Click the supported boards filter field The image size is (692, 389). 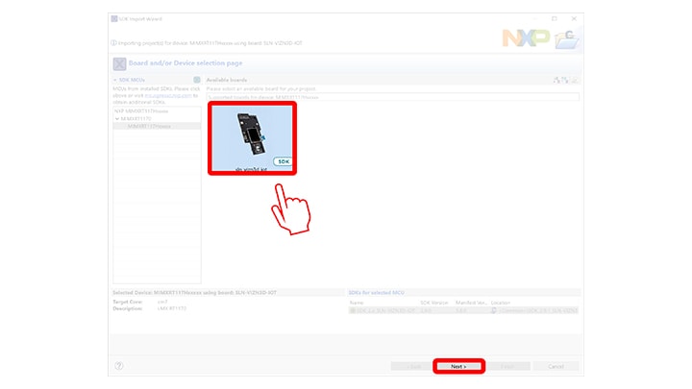click(x=392, y=97)
